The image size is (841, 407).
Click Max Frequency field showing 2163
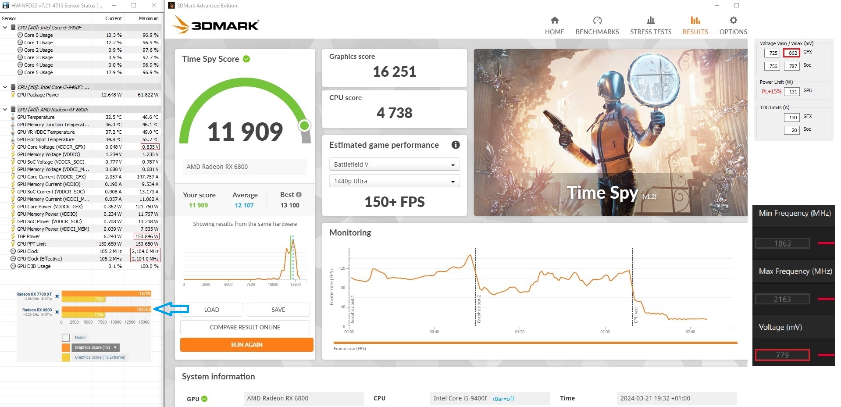click(x=782, y=299)
